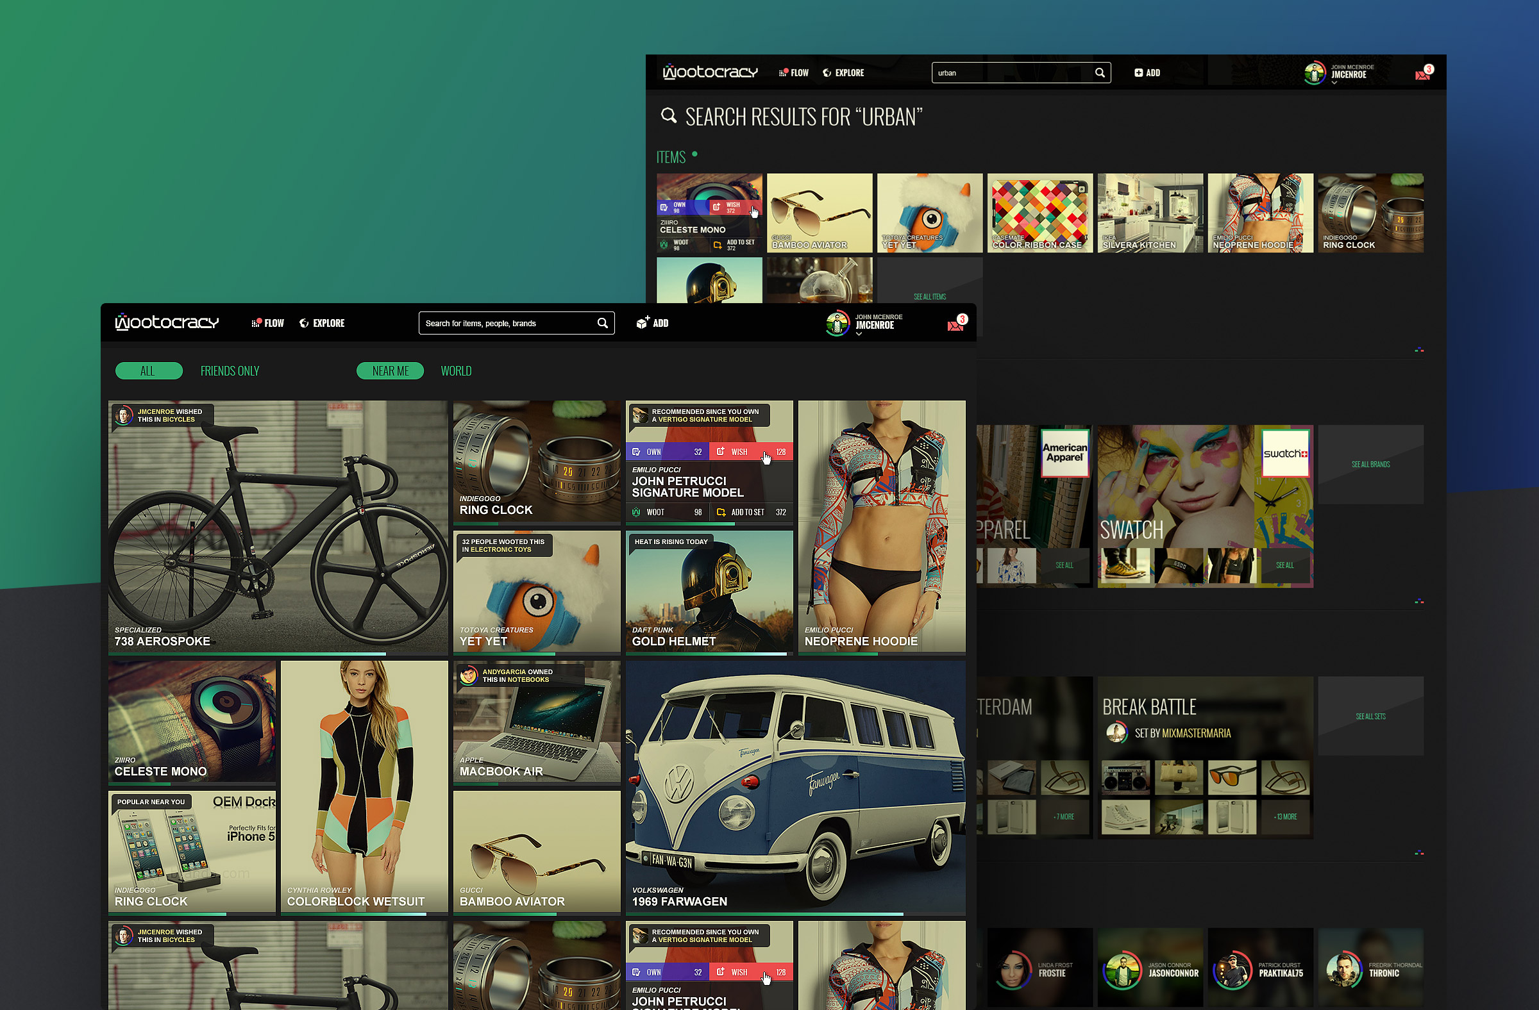Viewport: 1539px width, 1010px height.
Task: Open the mail notifications icon in the front header
Action: coord(955,325)
